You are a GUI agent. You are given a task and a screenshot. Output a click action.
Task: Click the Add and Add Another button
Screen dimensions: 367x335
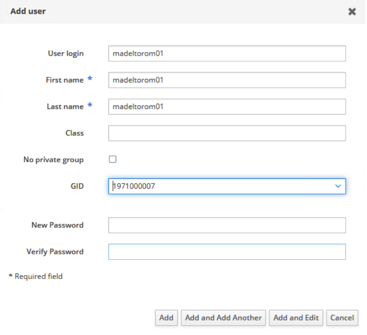click(x=223, y=318)
